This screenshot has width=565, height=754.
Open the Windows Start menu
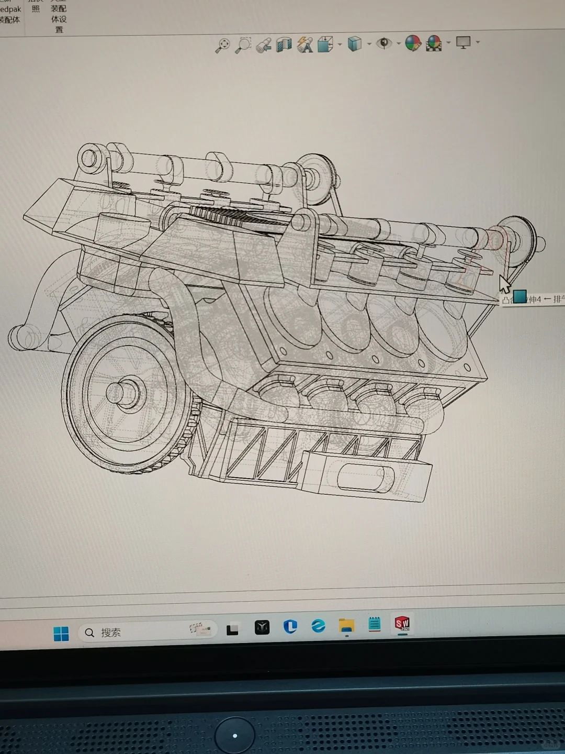coord(61,634)
